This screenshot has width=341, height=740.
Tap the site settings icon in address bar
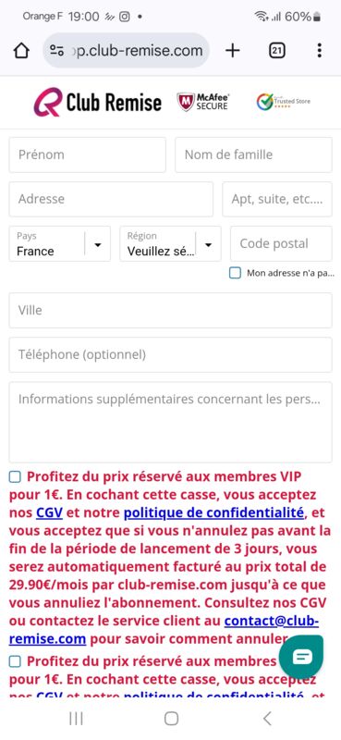point(56,51)
